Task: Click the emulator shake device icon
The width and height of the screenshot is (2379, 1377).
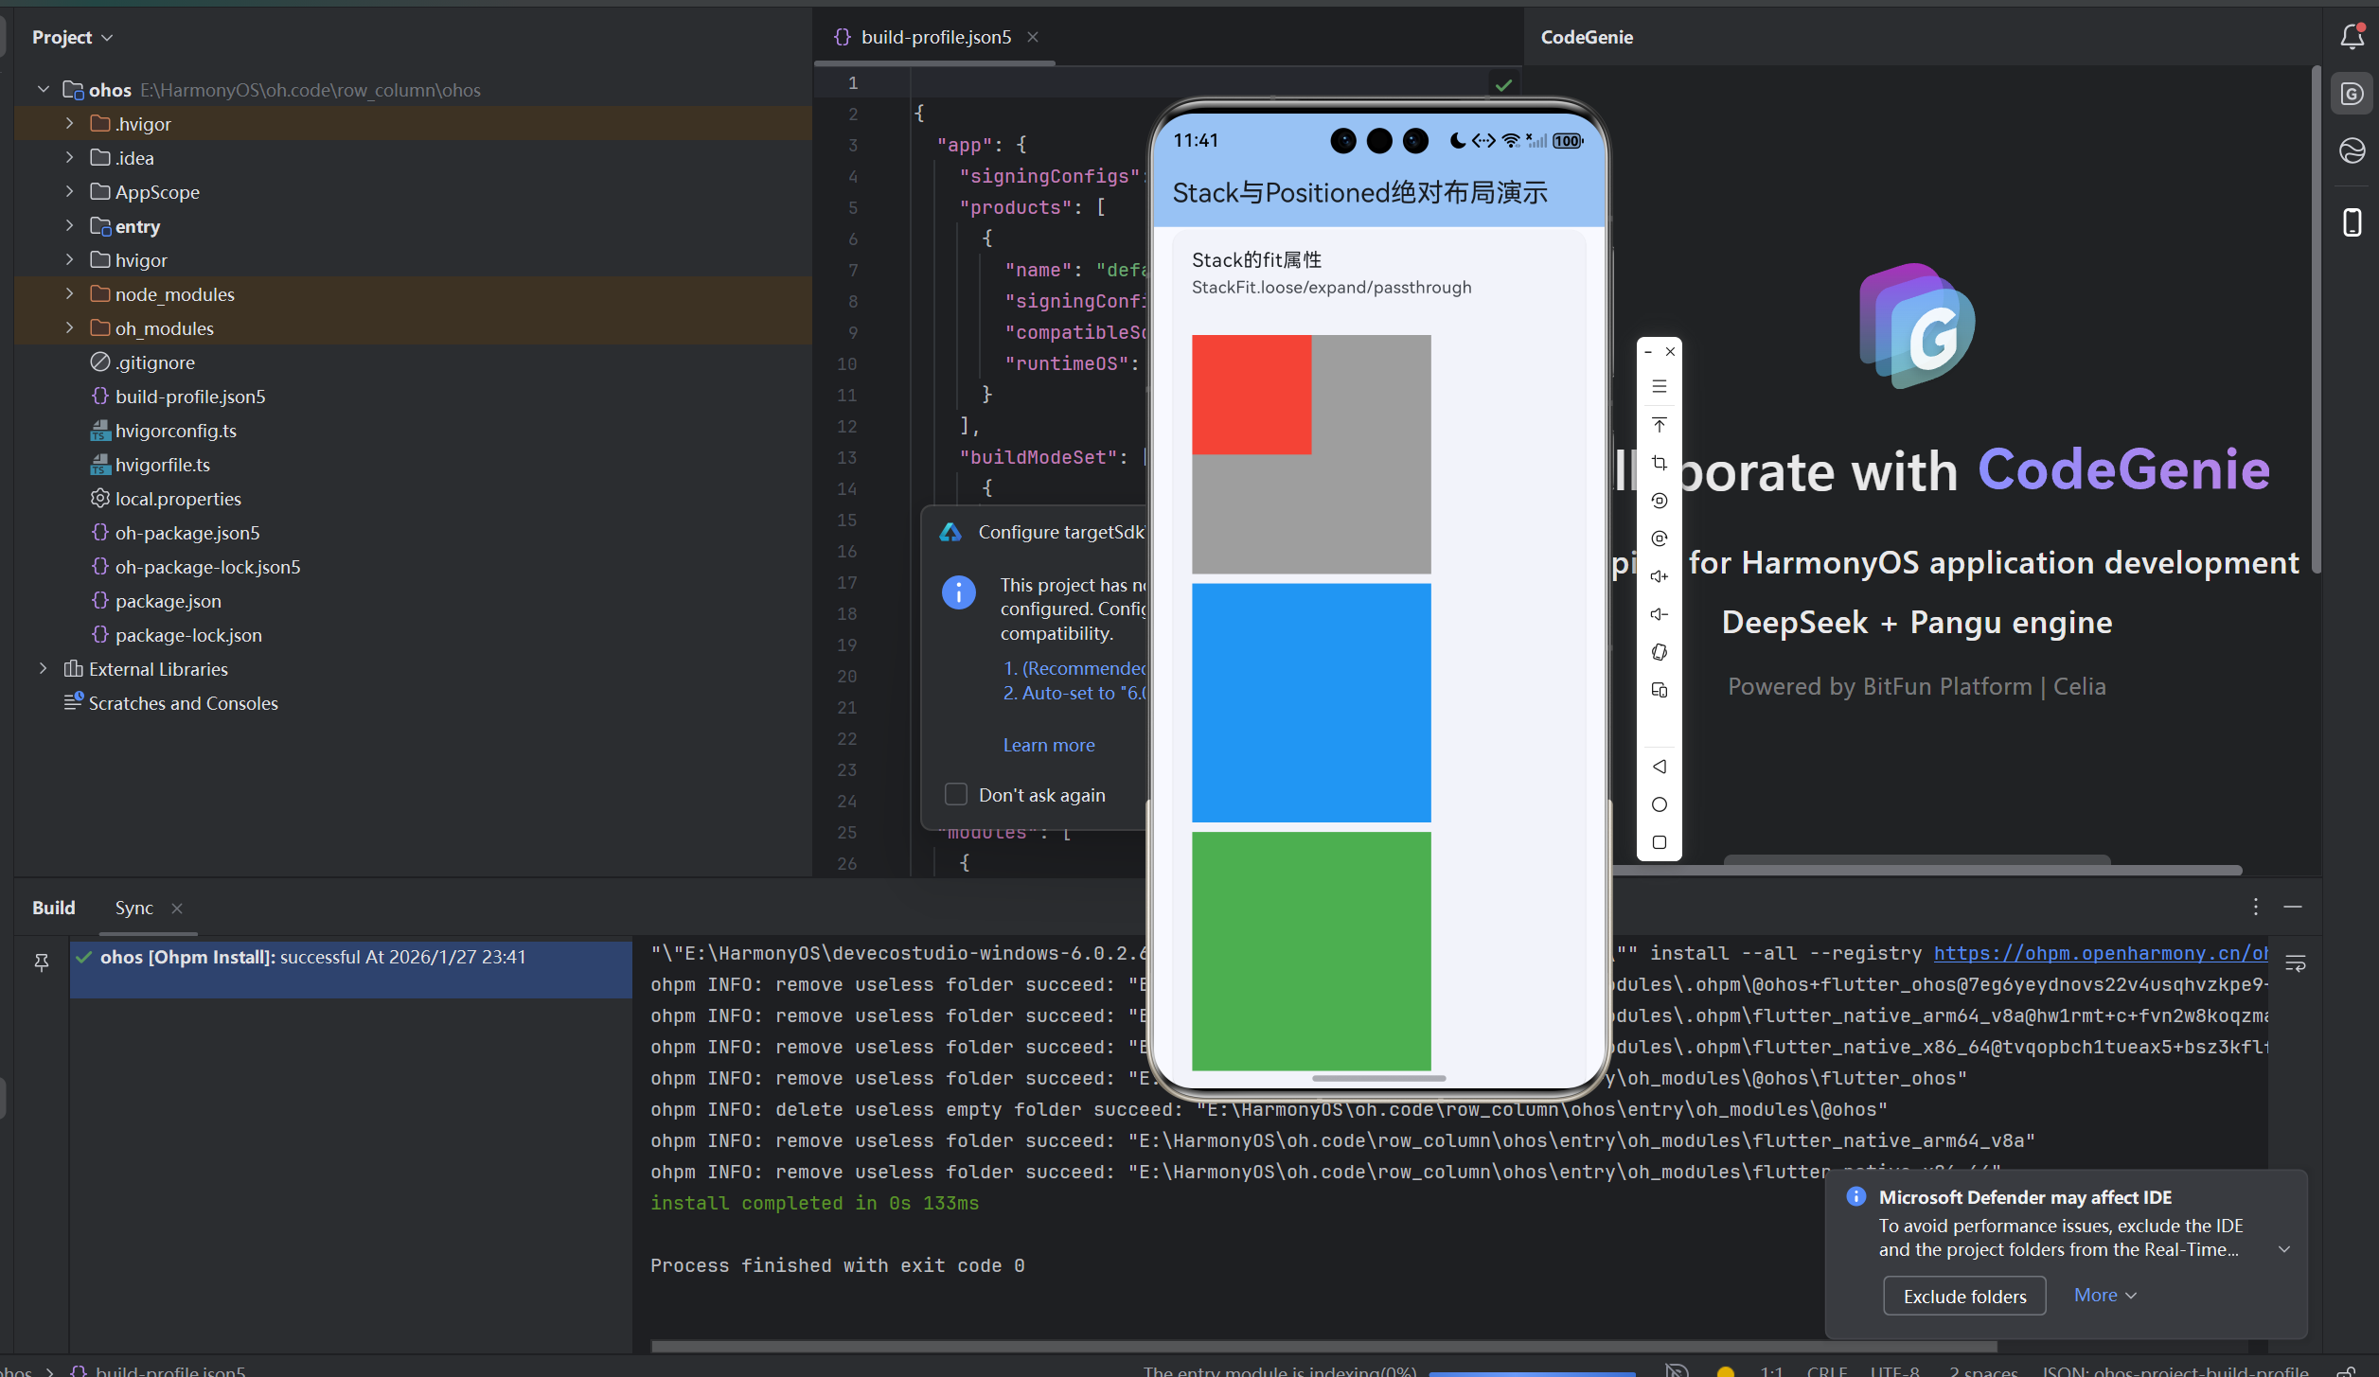Action: [1660, 652]
